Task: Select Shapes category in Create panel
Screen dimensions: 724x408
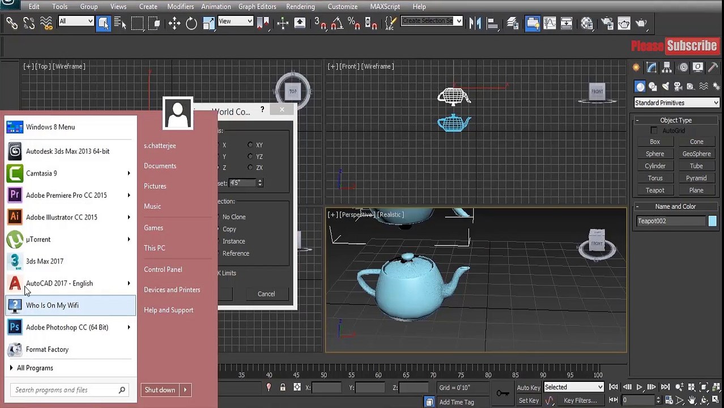Action: (x=653, y=86)
